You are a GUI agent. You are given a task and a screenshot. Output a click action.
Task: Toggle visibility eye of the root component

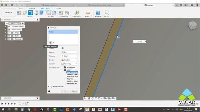(7, 23)
